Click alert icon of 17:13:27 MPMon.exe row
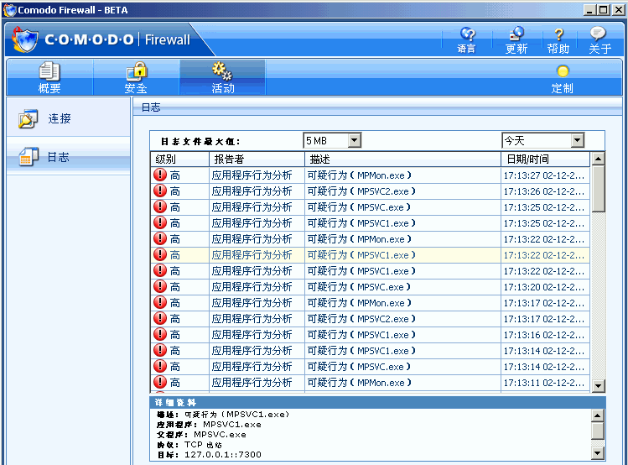The height and width of the screenshot is (465, 628). pyautogui.click(x=160, y=175)
